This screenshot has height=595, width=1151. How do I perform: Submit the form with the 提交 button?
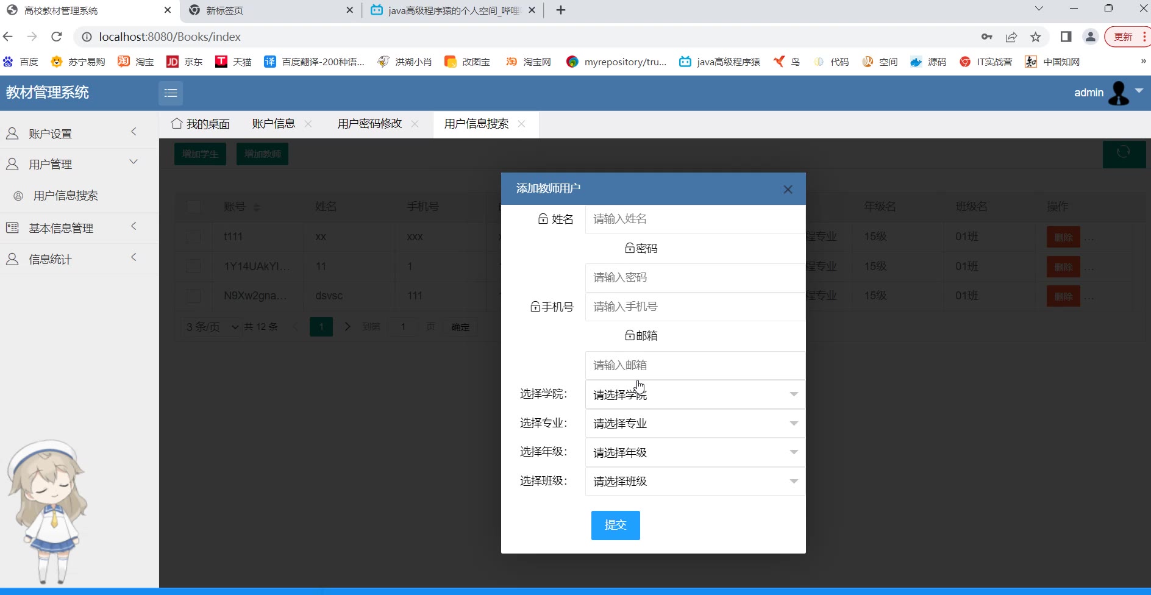(615, 526)
